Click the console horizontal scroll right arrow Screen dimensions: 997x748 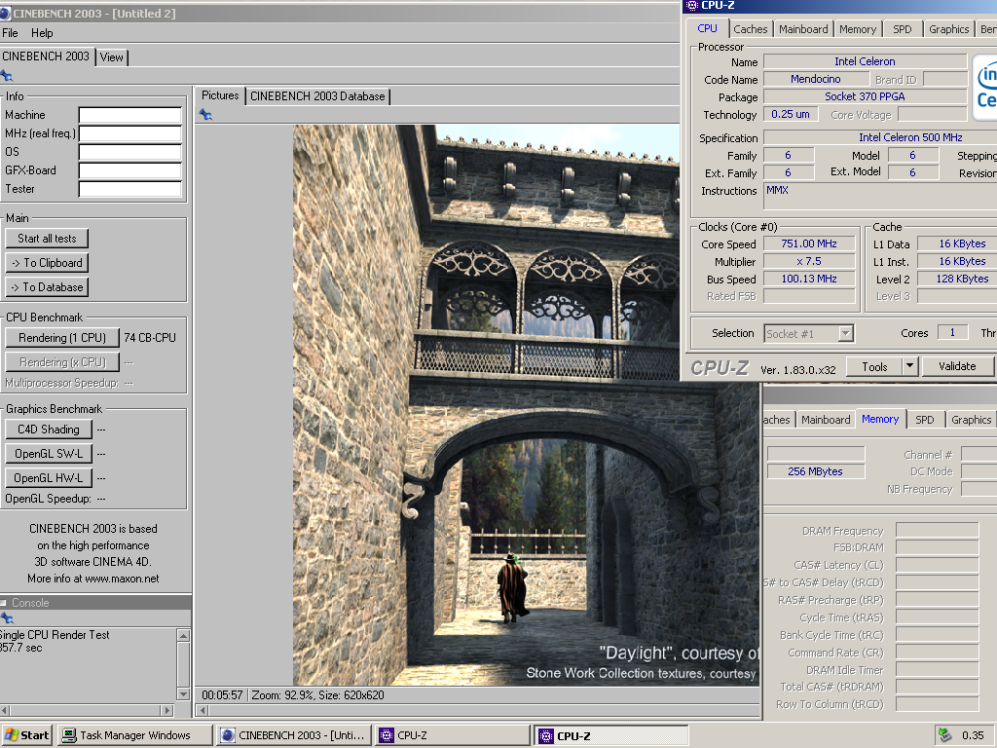point(167,710)
